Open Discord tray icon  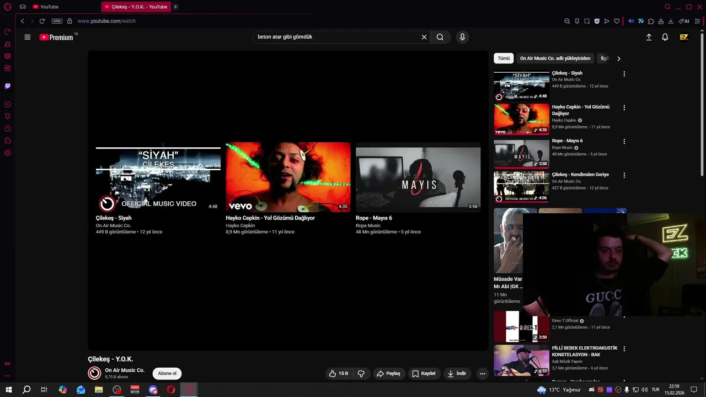[592, 390]
